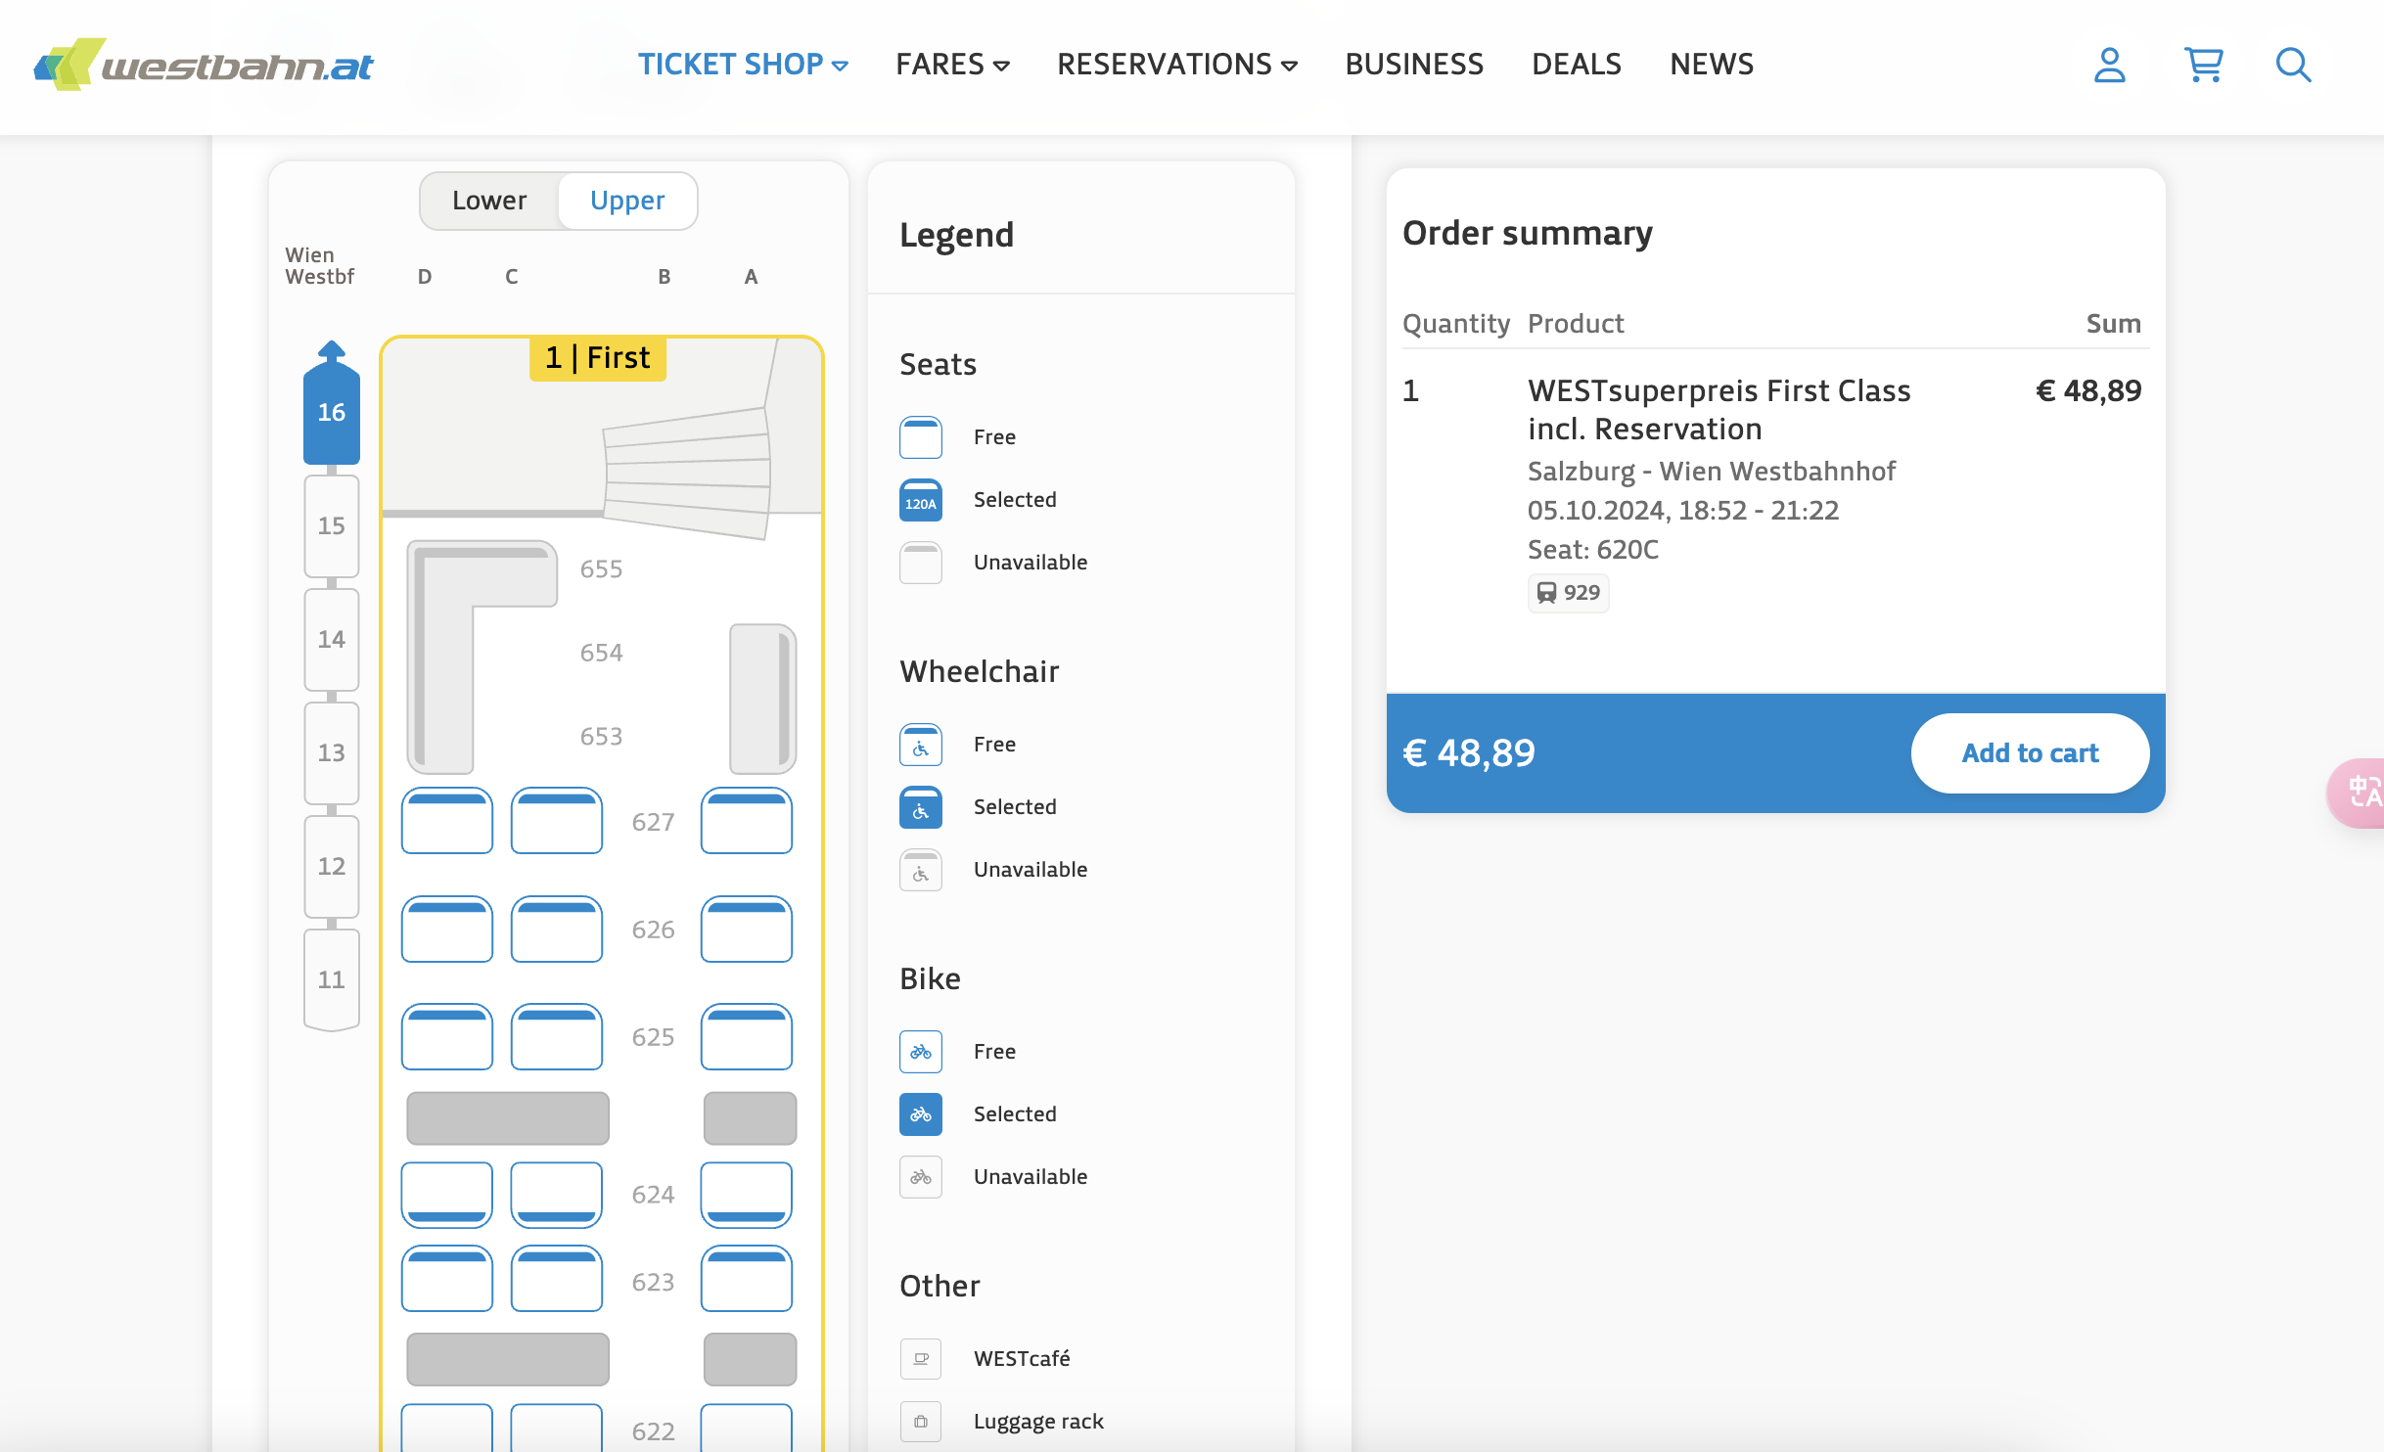Click the WESTcafé legend icon

(x=921, y=1359)
